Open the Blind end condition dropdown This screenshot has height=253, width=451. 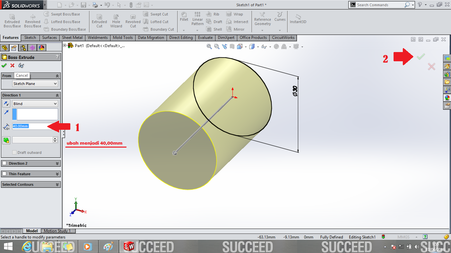pos(35,103)
